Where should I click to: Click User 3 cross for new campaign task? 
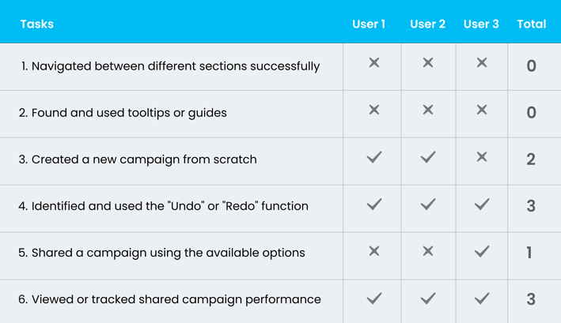tap(482, 156)
